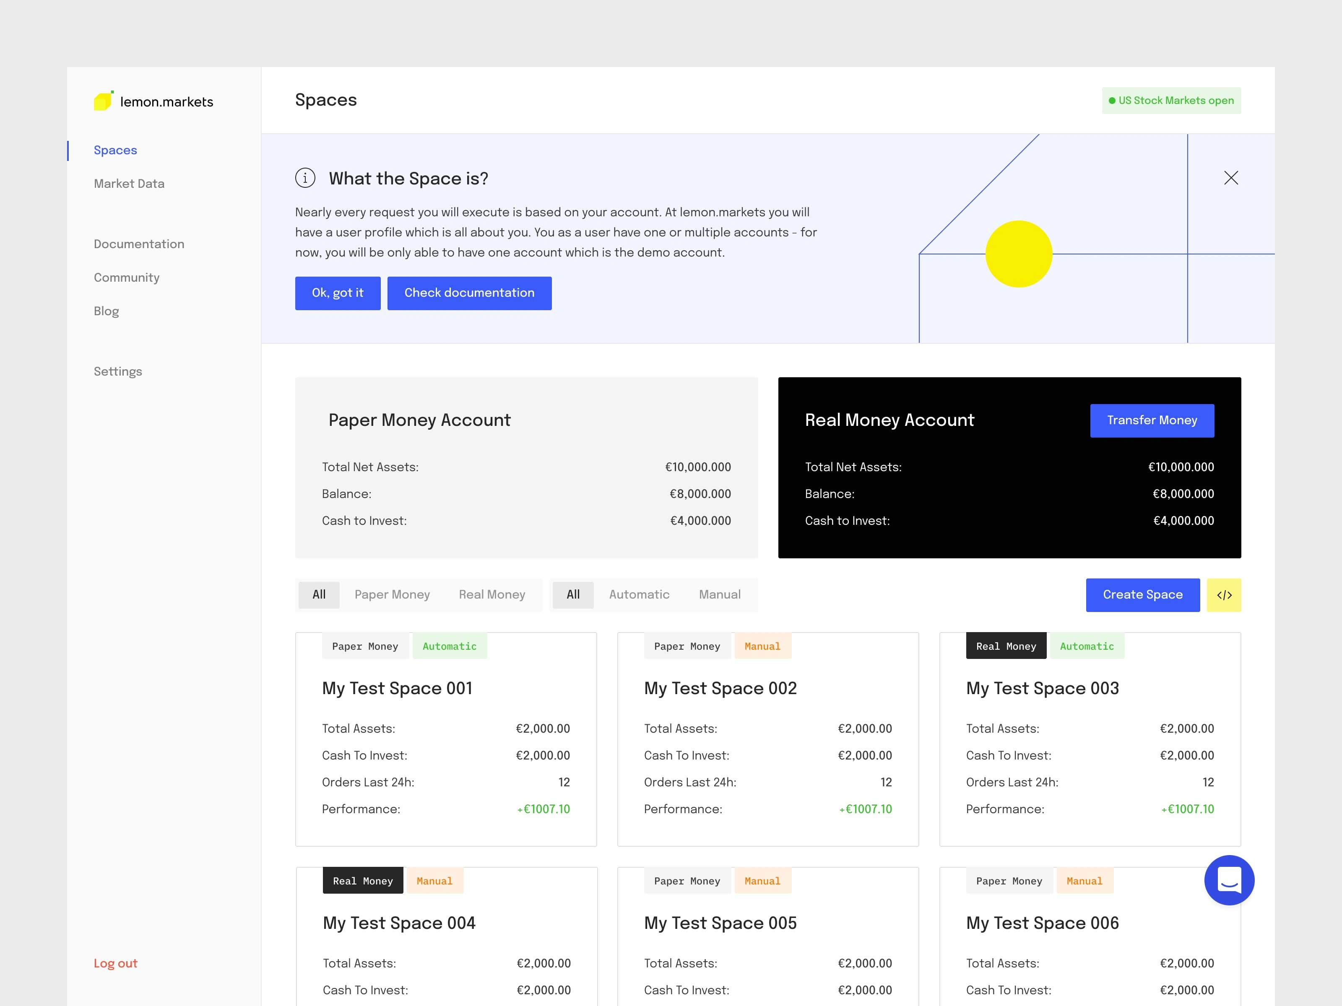
Task: Select the All filter beside Automatic
Action: (x=573, y=595)
